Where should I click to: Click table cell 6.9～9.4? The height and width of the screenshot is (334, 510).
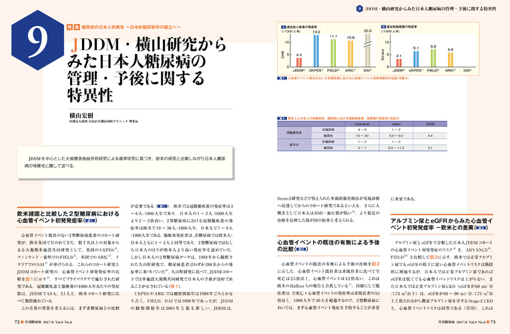tap(396, 136)
